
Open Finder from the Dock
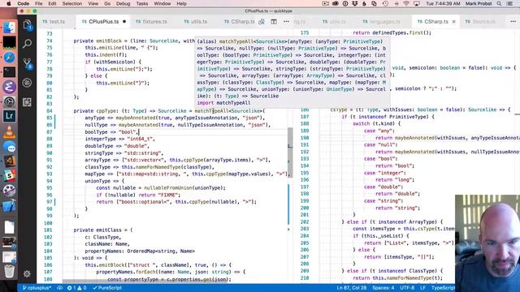pos(9,28)
